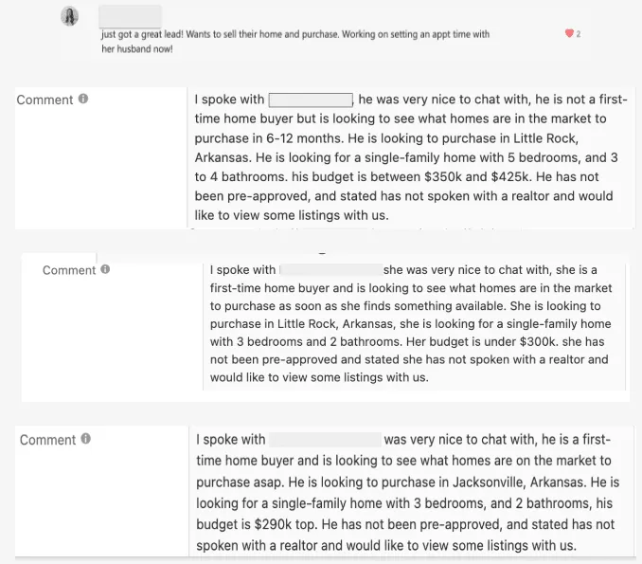Select the first Comment label
Viewport: 642px width, 564px height.
45,100
